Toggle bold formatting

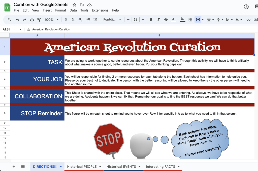click(151, 19)
